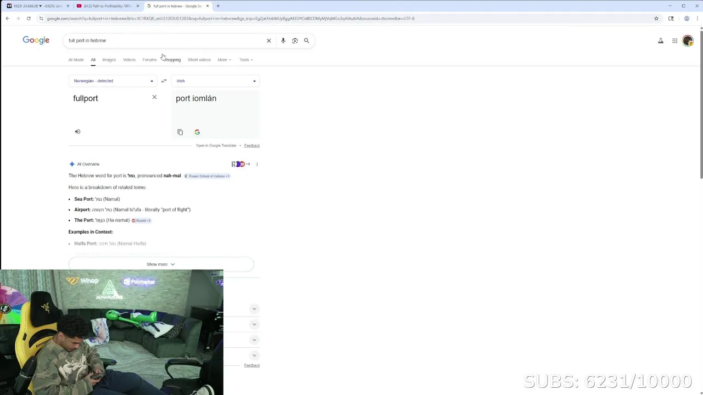This screenshot has width=703, height=395.
Task: Click source text 'fullport' in translator
Action: point(85,98)
